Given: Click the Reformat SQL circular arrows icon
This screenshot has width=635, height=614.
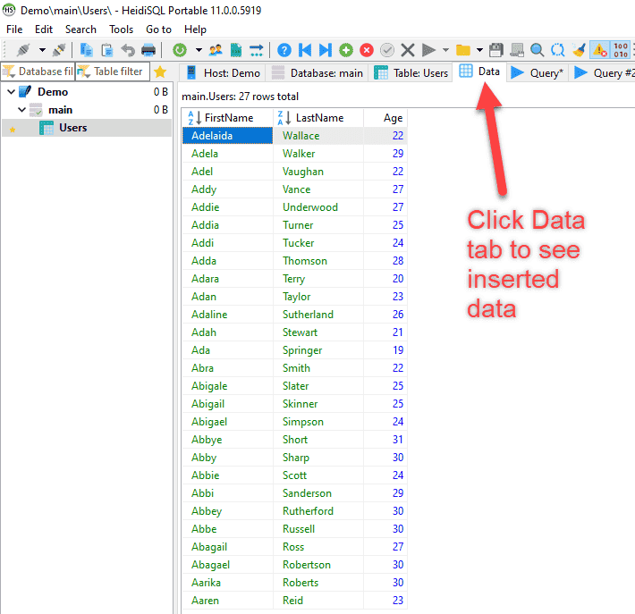Looking at the screenshot, I should tap(558, 50).
